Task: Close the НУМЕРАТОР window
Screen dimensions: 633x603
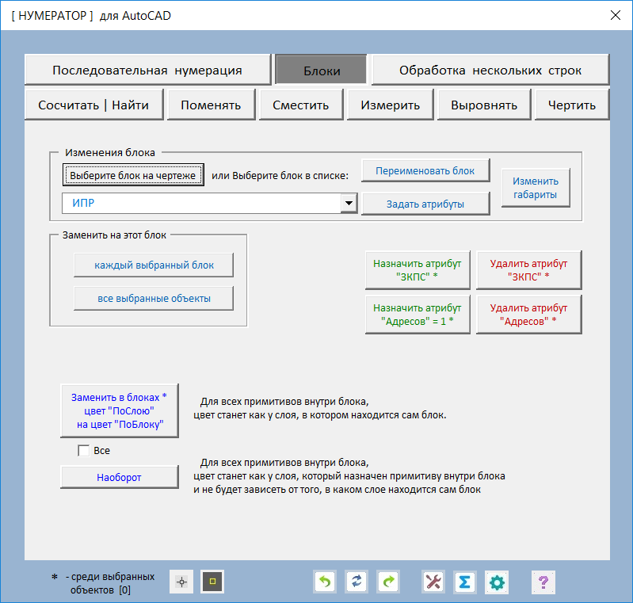Action: (x=616, y=15)
